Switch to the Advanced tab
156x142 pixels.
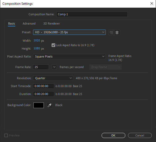coord(29,23)
